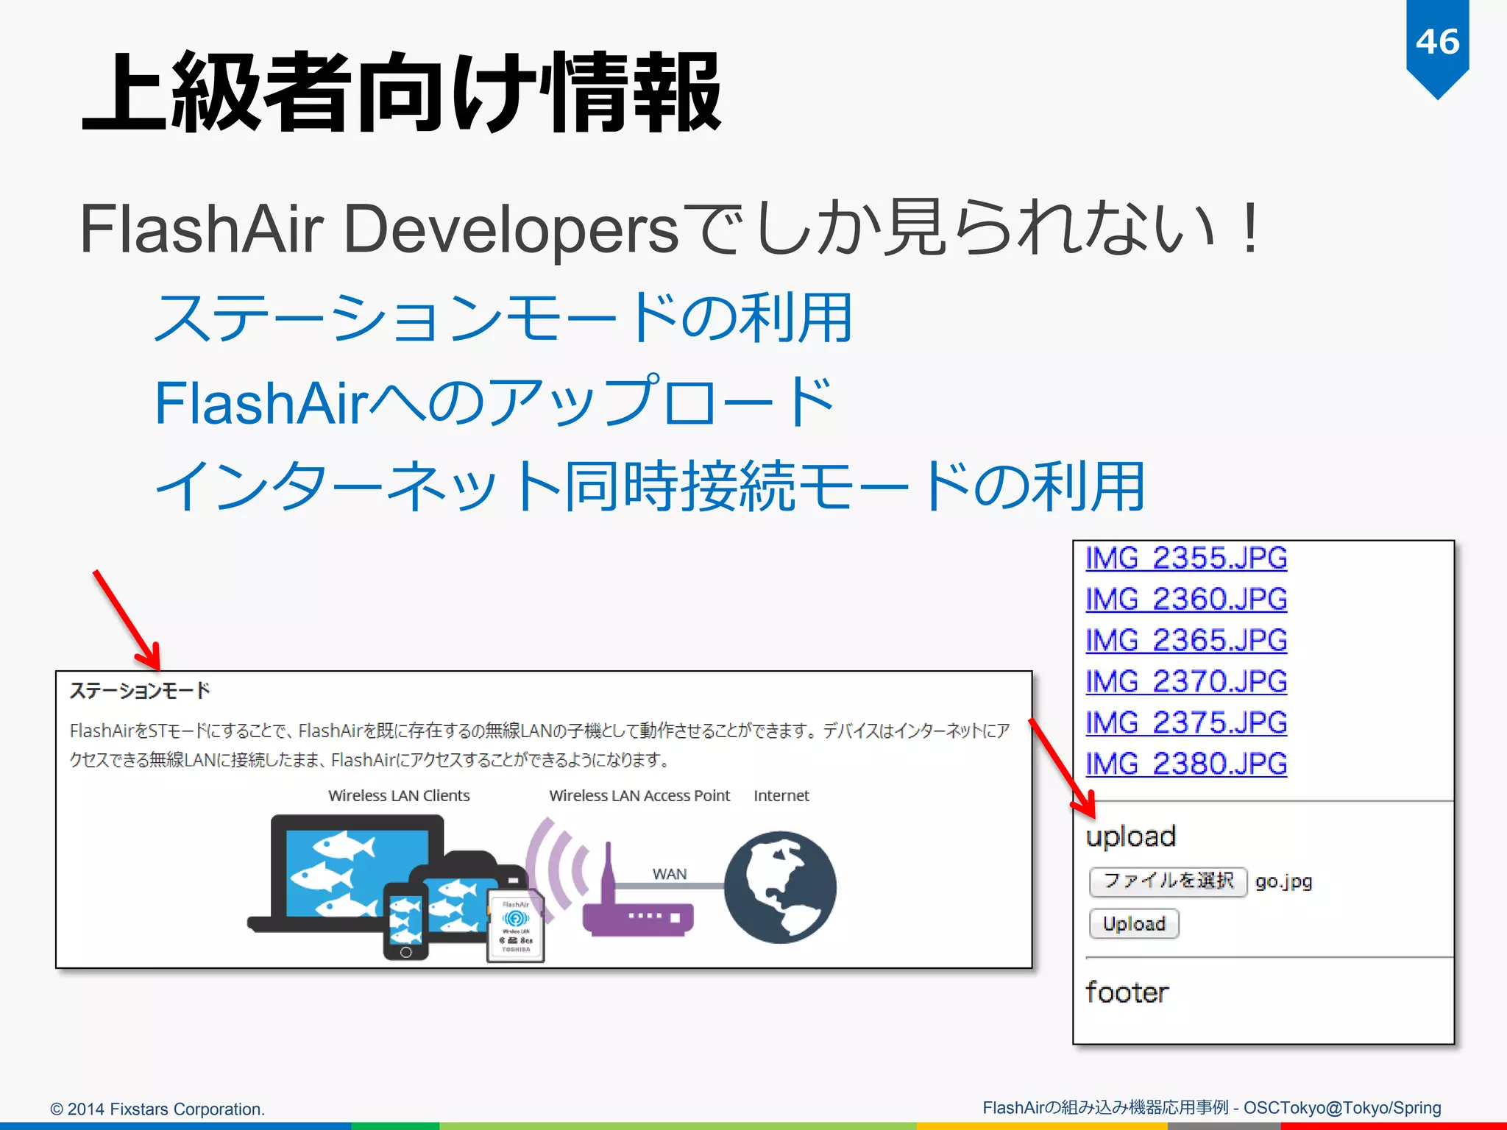The image size is (1507, 1130).
Task: Click the title 上級者向け情報
Action: (x=403, y=92)
